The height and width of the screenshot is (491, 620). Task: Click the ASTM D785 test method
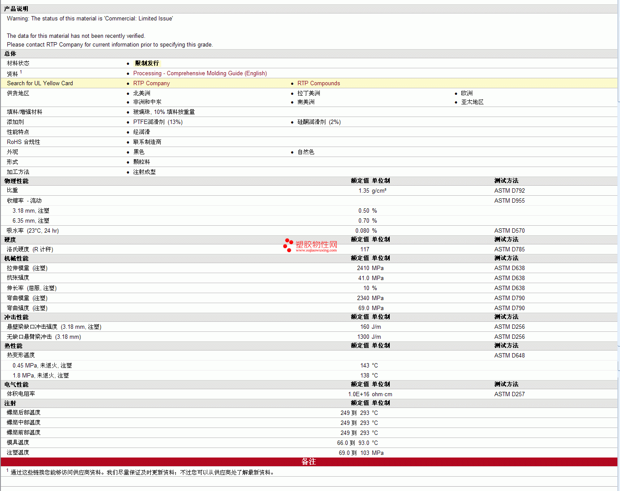point(509,250)
